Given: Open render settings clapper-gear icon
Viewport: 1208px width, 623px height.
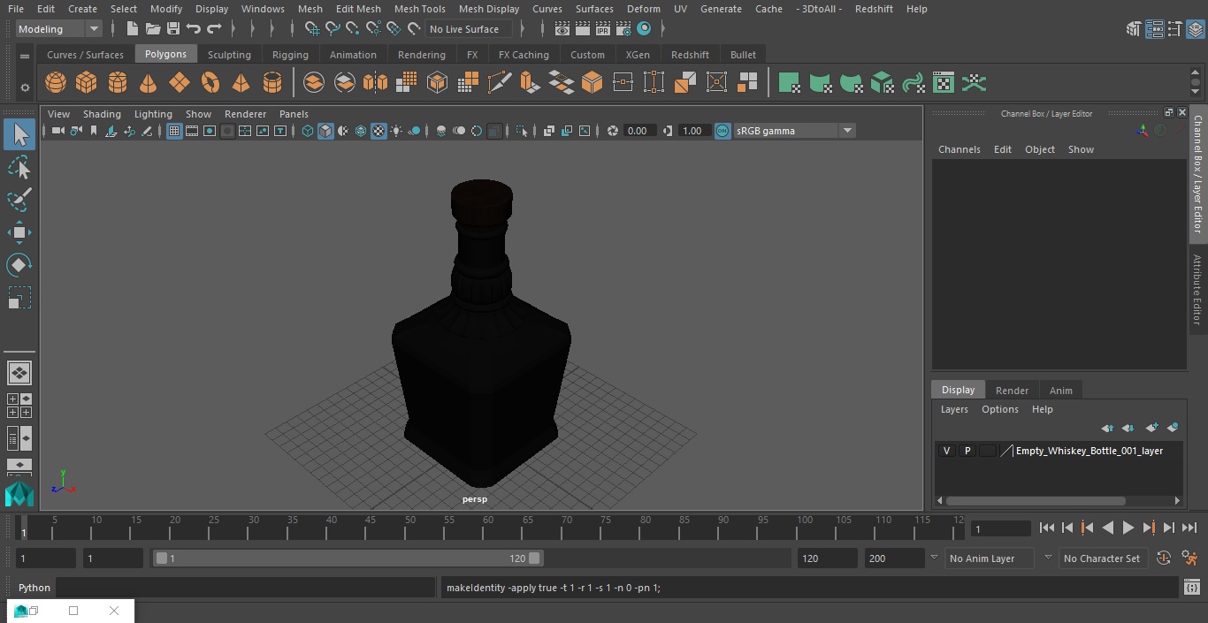Looking at the screenshot, I should point(623,29).
